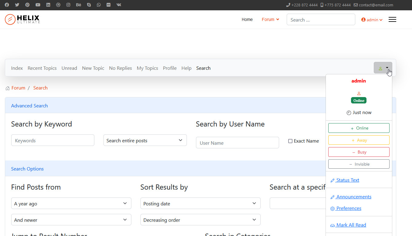Open the A year ago dropdown
Screen dimensions: 412x236
[71, 204]
